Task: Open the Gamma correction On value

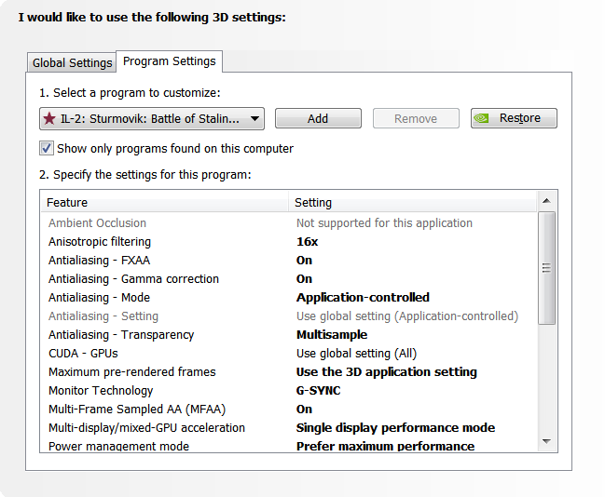Action: (304, 278)
